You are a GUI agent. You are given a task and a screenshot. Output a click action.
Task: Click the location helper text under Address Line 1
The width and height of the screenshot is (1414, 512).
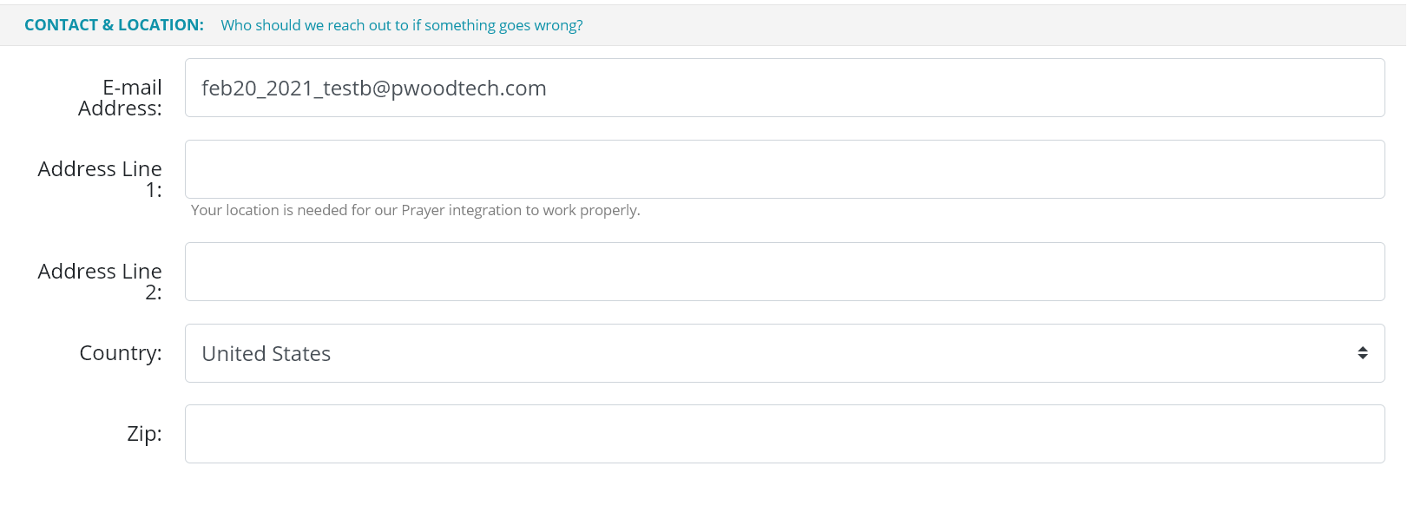click(x=415, y=210)
